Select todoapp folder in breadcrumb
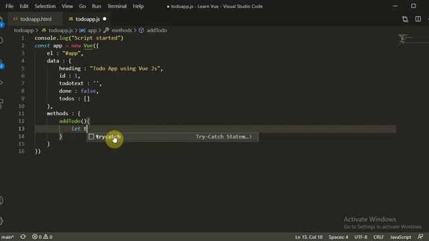 [x=24, y=30]
